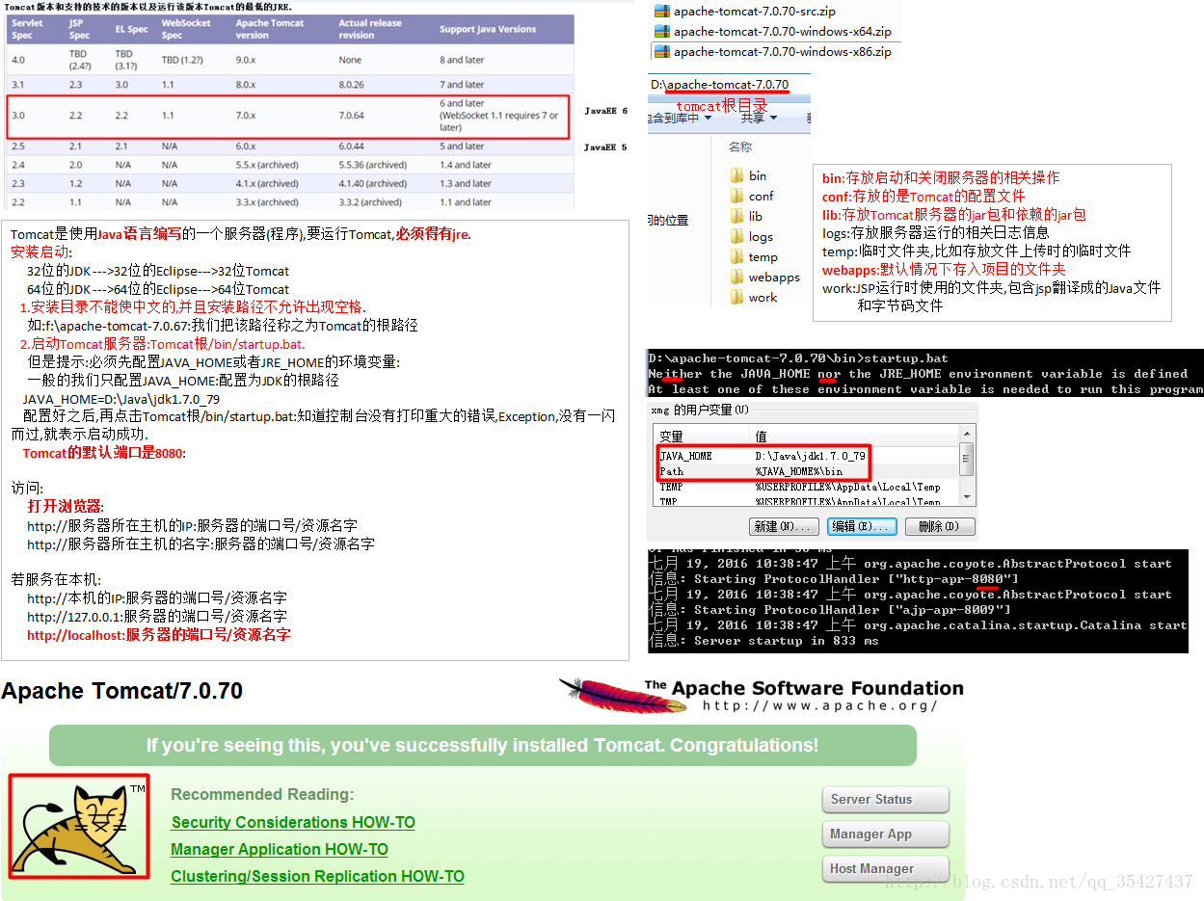Viewport: 1204px width, 901px height.
Task: Click 'The Apache Software Foundation' heading
Action: click(x=805, y=688)
